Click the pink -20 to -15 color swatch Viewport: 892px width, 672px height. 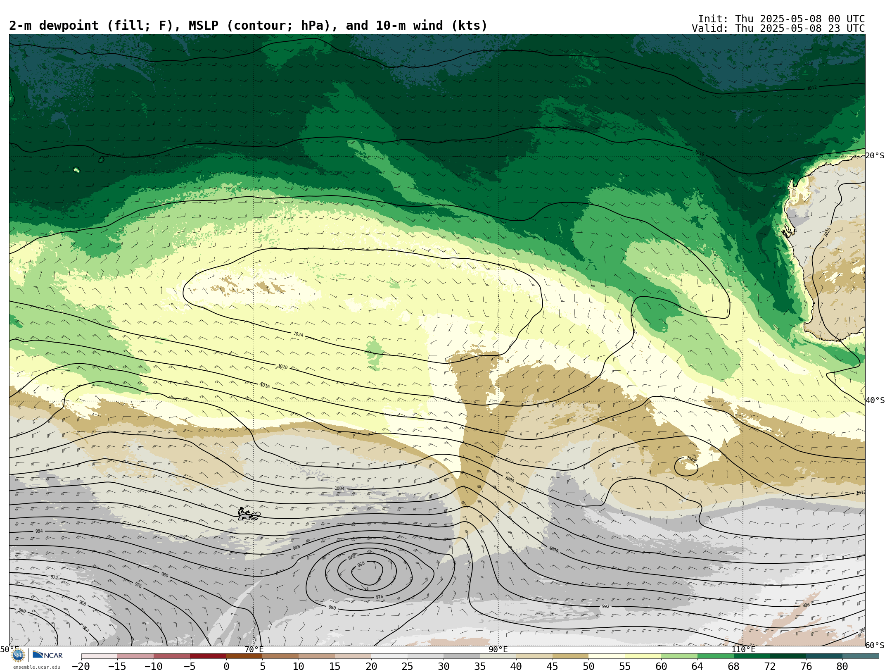(99, 656)
